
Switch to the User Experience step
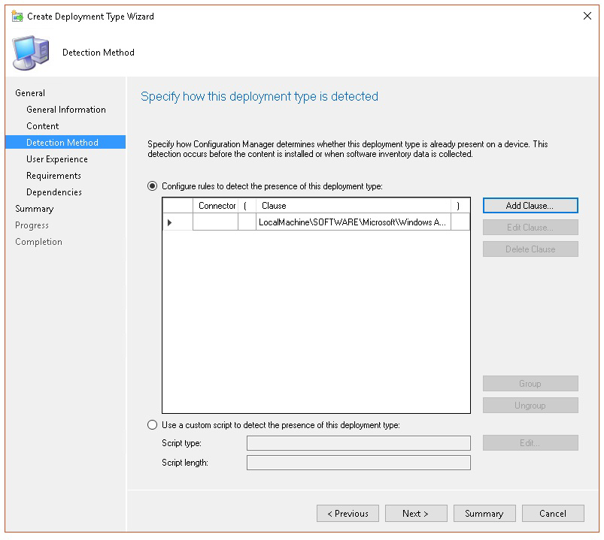pos(57,159)
